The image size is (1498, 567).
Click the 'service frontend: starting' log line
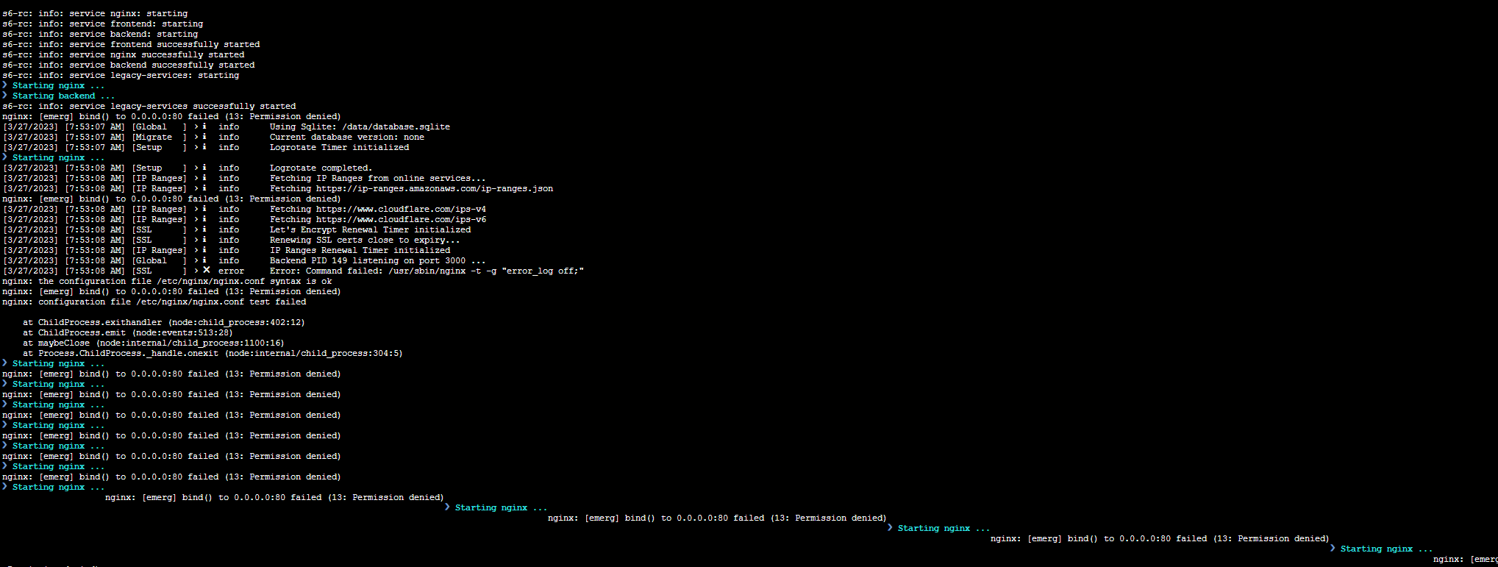(102, 24)
